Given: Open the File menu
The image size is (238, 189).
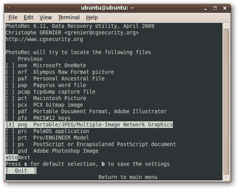Looking at the screenshot, I should 13,17.
